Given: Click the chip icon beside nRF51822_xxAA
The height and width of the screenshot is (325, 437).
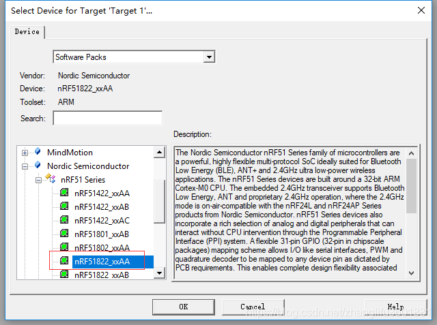Looking at the screenshot, I should click(64, 260).
